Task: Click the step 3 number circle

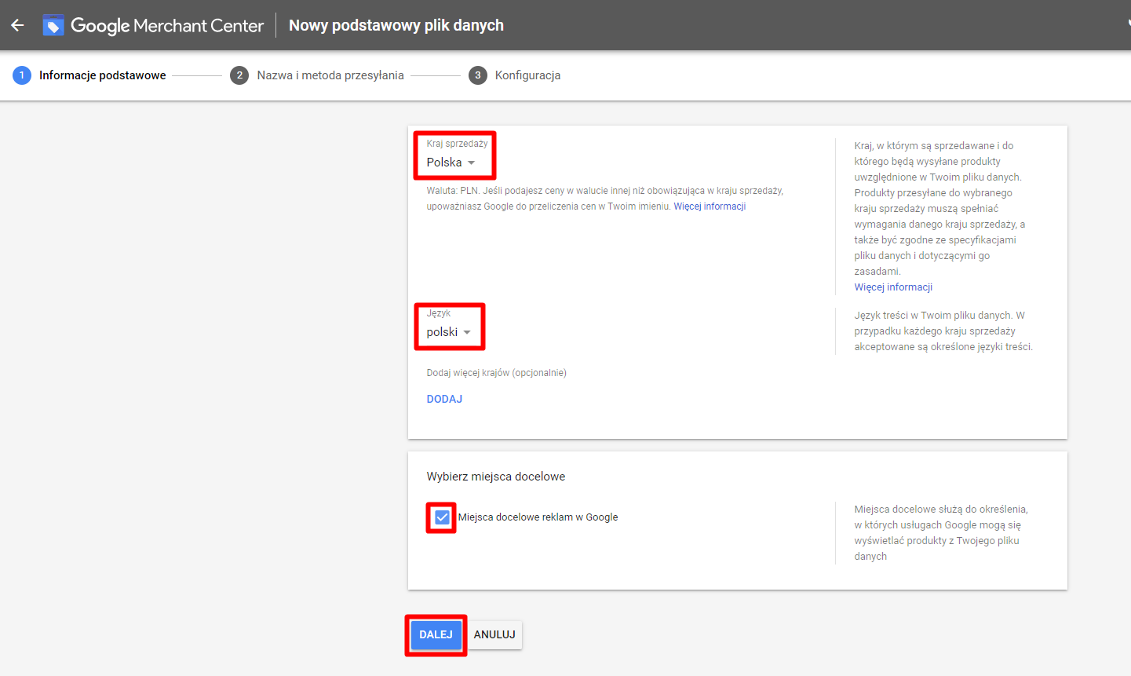Action: pos(477,75)
